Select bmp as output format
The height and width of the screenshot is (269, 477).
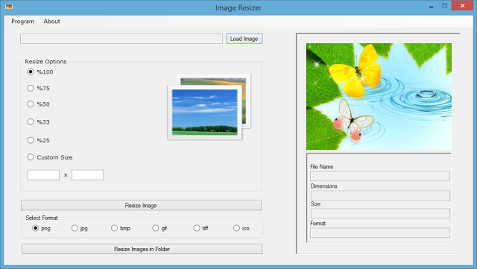pyautogui.click(x=115, y=228)
